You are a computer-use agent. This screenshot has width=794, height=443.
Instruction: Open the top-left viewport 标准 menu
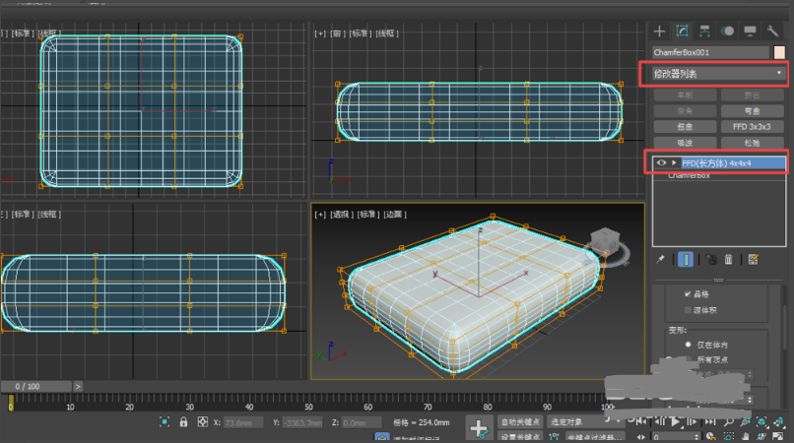click(x=23, y=33)
